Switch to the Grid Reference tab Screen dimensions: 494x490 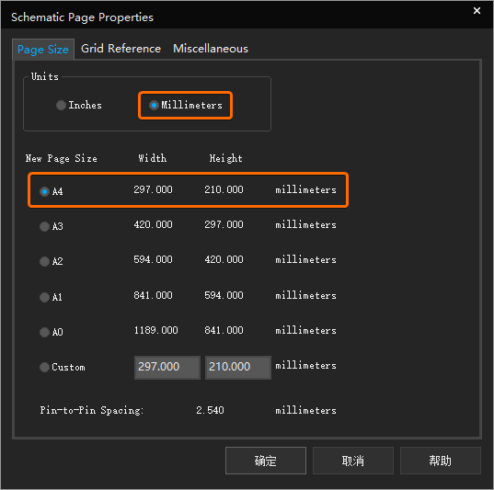tap(121, 49)
